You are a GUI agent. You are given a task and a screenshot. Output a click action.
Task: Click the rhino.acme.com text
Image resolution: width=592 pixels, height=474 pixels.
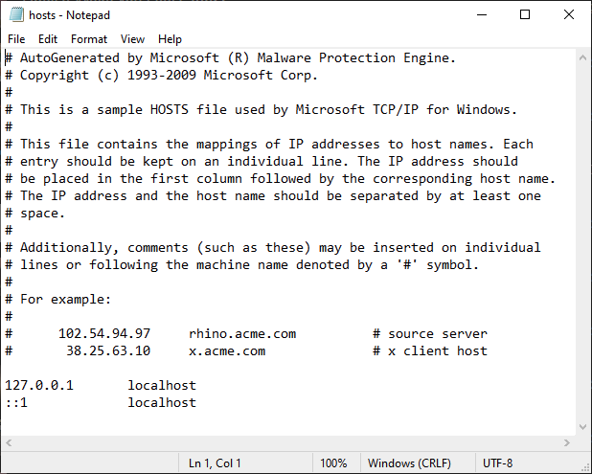[242, 333]
